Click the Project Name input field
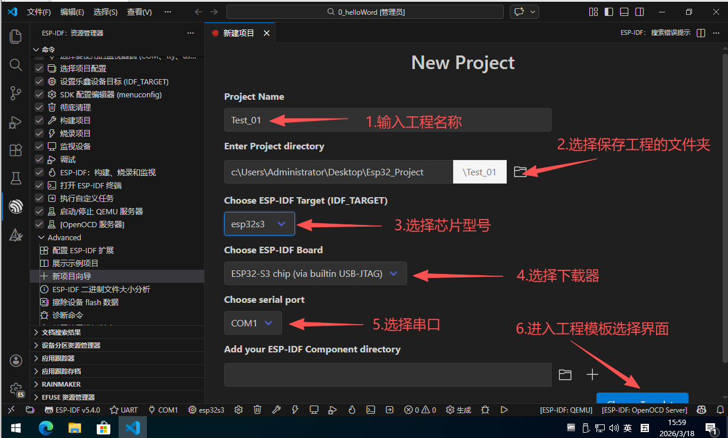The image size is (728, 438). click(x=388, y=120)
